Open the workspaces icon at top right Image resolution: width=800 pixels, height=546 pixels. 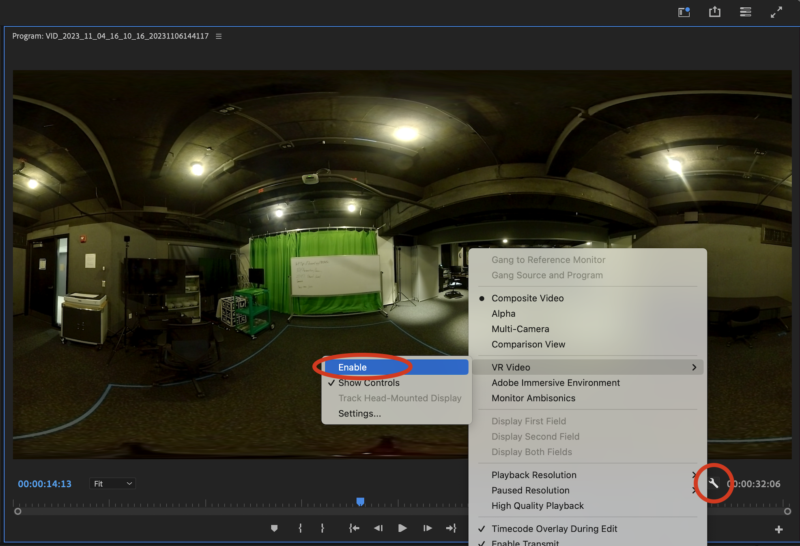click(x=684, y=12)
